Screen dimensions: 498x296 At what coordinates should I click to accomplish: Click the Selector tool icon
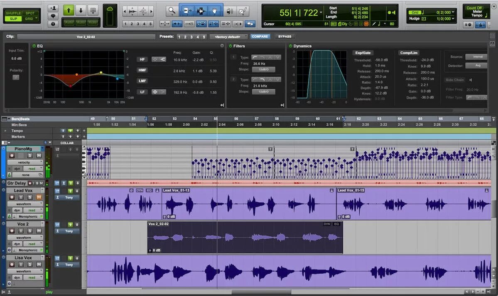tap(201, 11)
